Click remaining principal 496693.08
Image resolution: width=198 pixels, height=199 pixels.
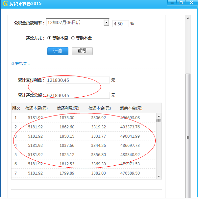[x=130, y=117]
